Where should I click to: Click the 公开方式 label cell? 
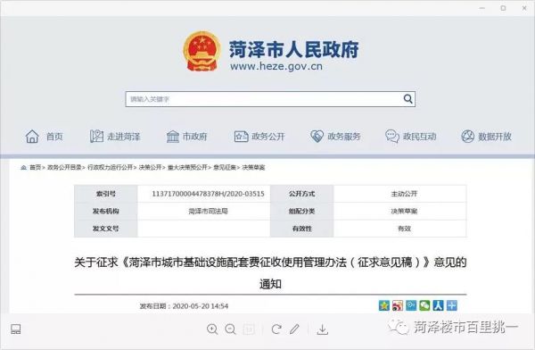301,194
